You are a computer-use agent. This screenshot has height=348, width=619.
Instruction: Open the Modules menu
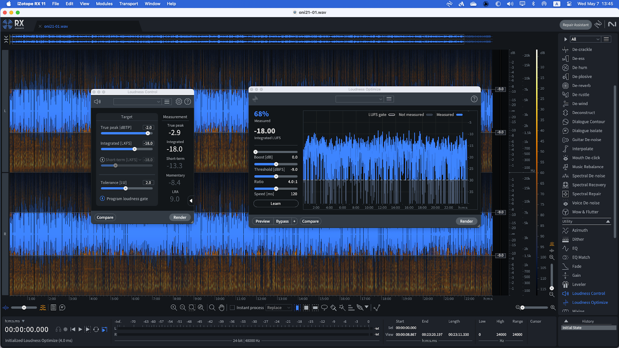tap(104, 4)
